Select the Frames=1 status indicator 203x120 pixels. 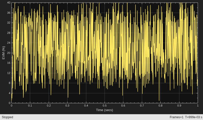[x=176, y=117]
